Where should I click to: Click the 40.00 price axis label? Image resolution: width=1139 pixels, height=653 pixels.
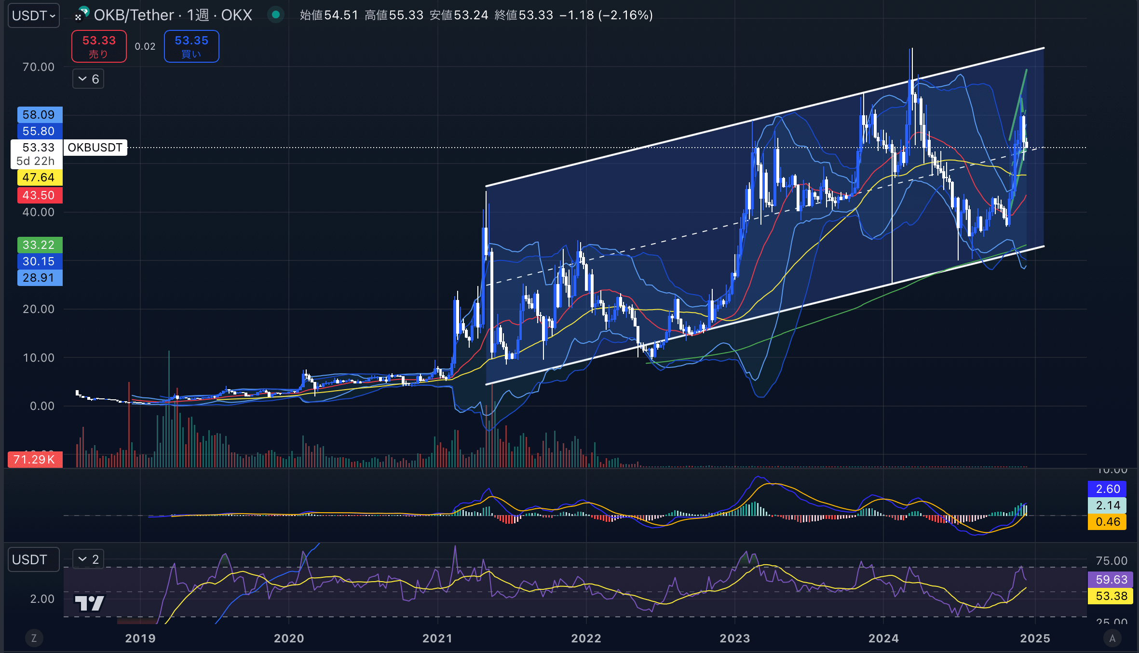coord(39,212)
